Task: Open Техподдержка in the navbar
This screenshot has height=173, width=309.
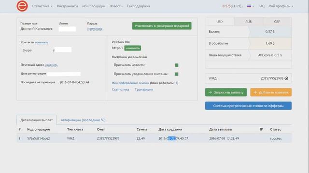Action: click(138, 6)
